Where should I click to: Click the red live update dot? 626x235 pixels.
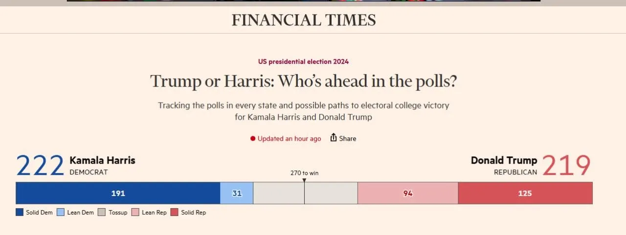pos(253,139)
